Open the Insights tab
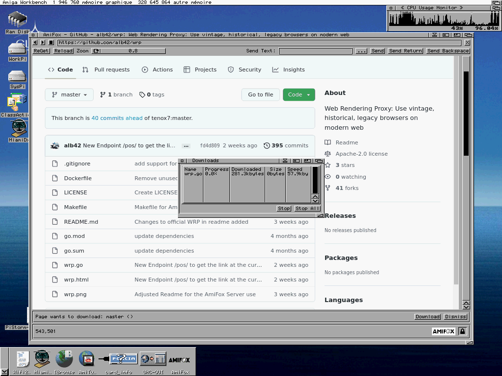502x376 pixels. 288,70
